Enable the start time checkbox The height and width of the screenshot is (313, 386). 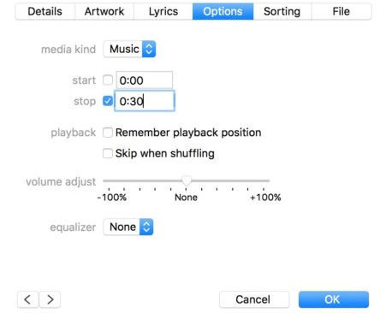[108, 80]
